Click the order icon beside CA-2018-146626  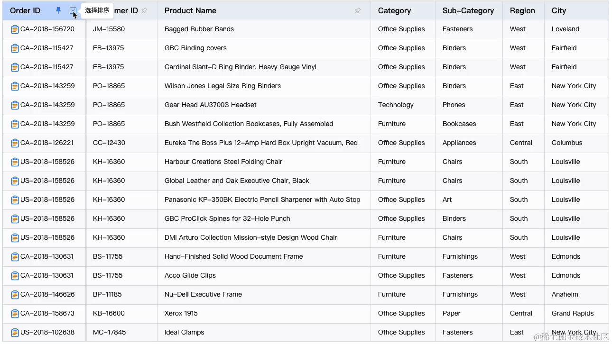(15, 295)
